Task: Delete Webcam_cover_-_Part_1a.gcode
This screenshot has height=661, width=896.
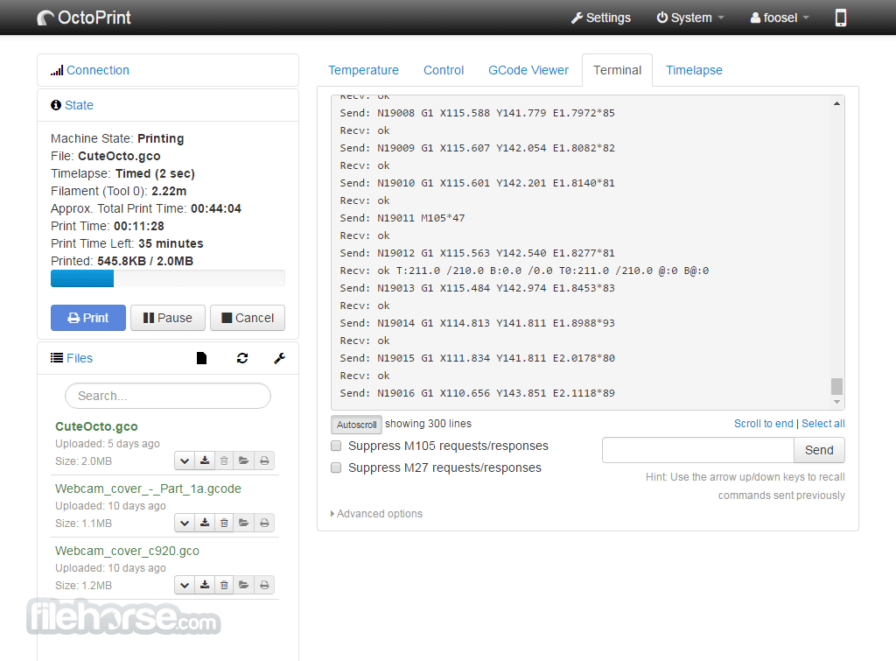Action: click(224, 523)
